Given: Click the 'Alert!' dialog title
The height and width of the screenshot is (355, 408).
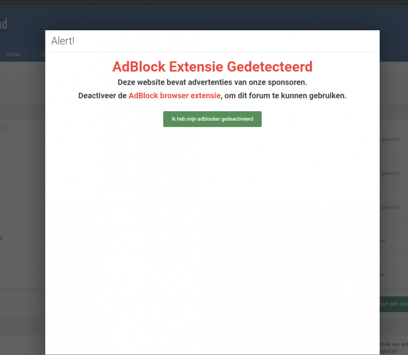Looking at the screenshot, I should pyautogui.click(x=62, y=41).
